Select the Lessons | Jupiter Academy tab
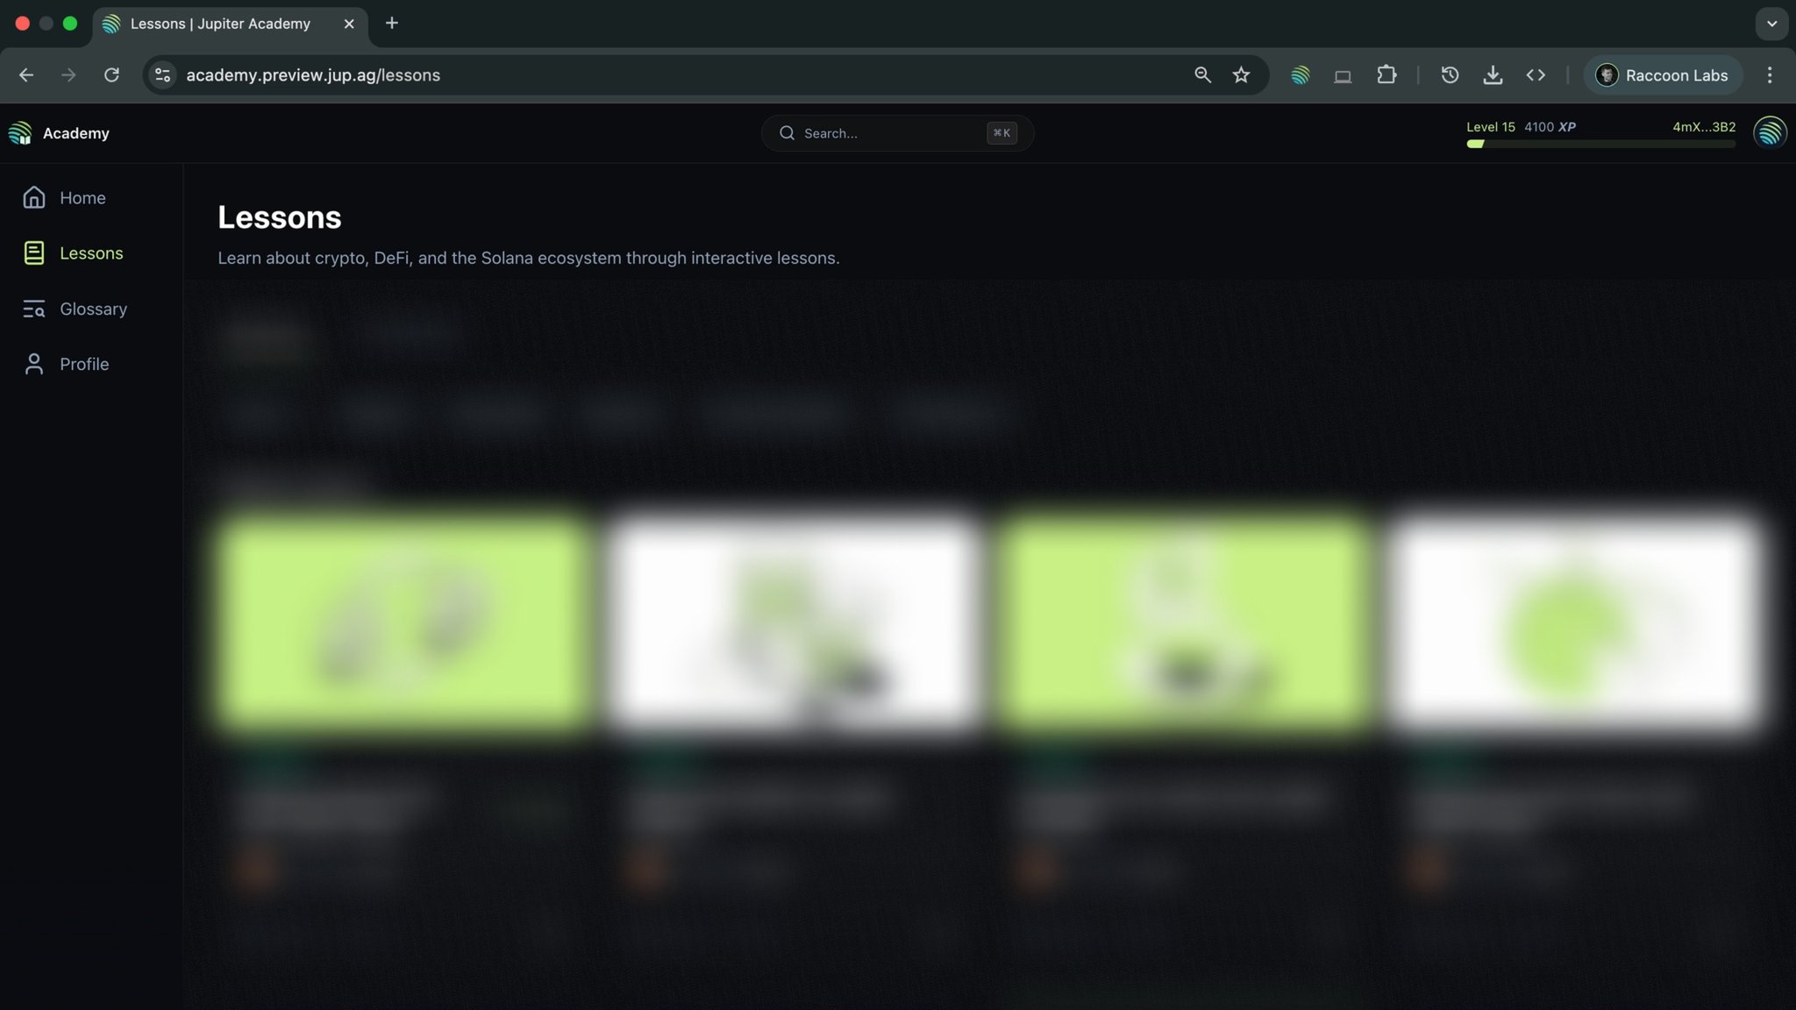 (219, 24)
